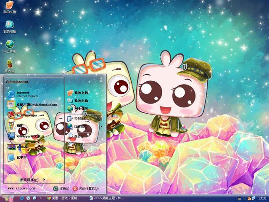This screenshot has width=269, height=202.
Task: Click the keyboard language tray icon
Action: (x=239, y=198)
